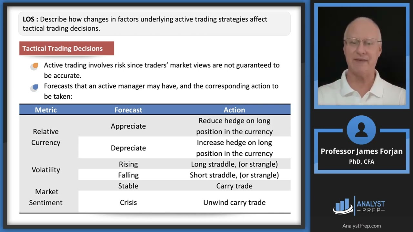Click the Appreciate forecast cell

click(x=128, y=126)
